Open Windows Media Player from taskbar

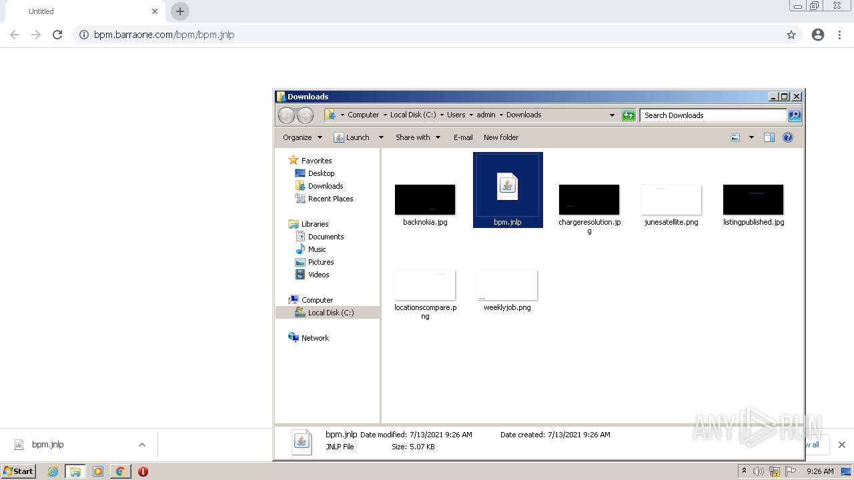tap(97, 471)
